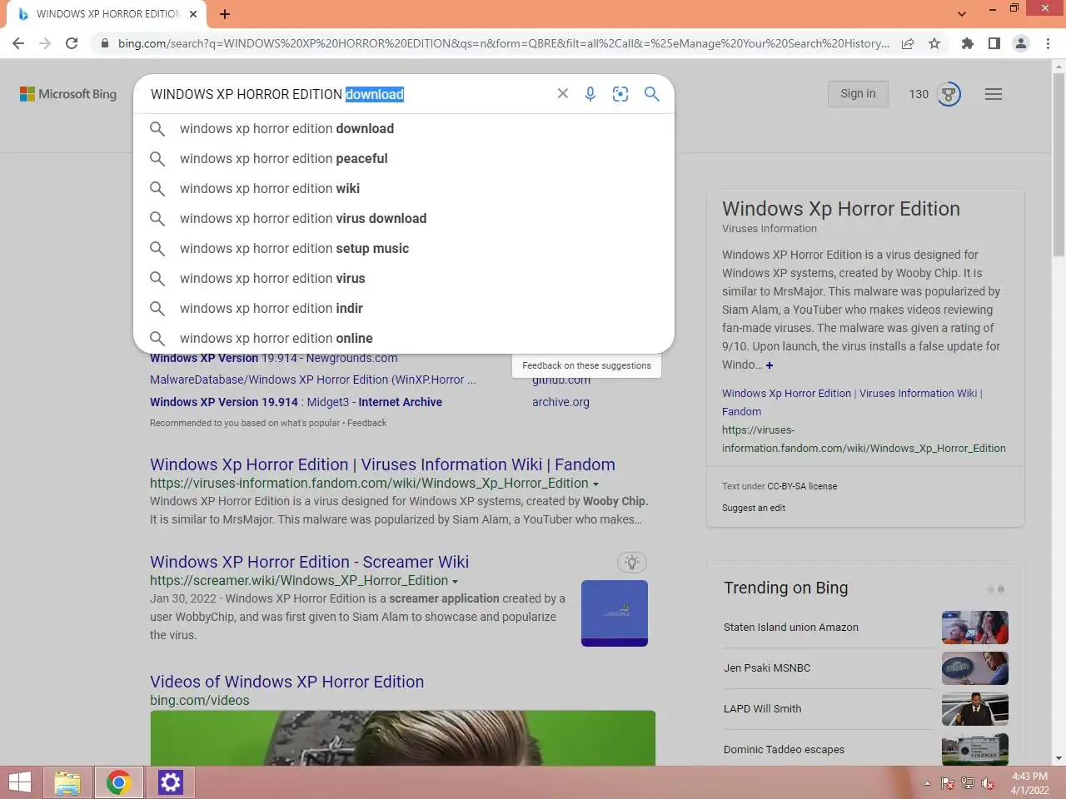Open Microsoft Bing home logo
The width and height of the screenshot is (1066, 799).
68,94
